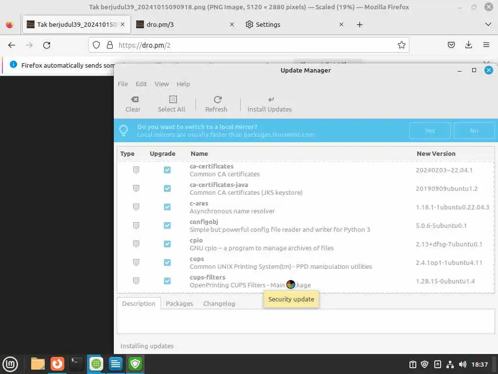Toggle the upgrade checkbox for cpio
Screen dimensions: 498x374
click(x=167, y=244)
